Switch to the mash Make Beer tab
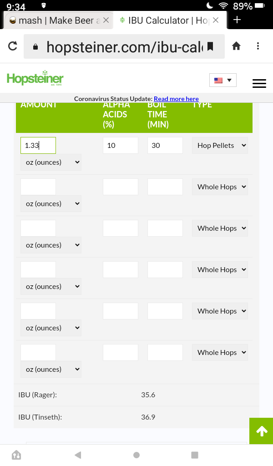 click(x=55, y=20)
